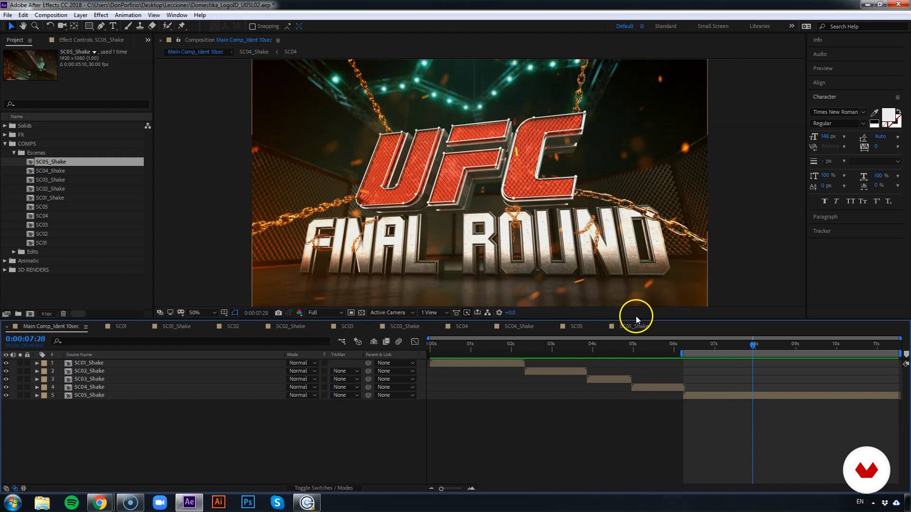The width and height of the screenshot is (911, 512).
Task: Select the Clone Stamp tool
Action: click(139, 26)
